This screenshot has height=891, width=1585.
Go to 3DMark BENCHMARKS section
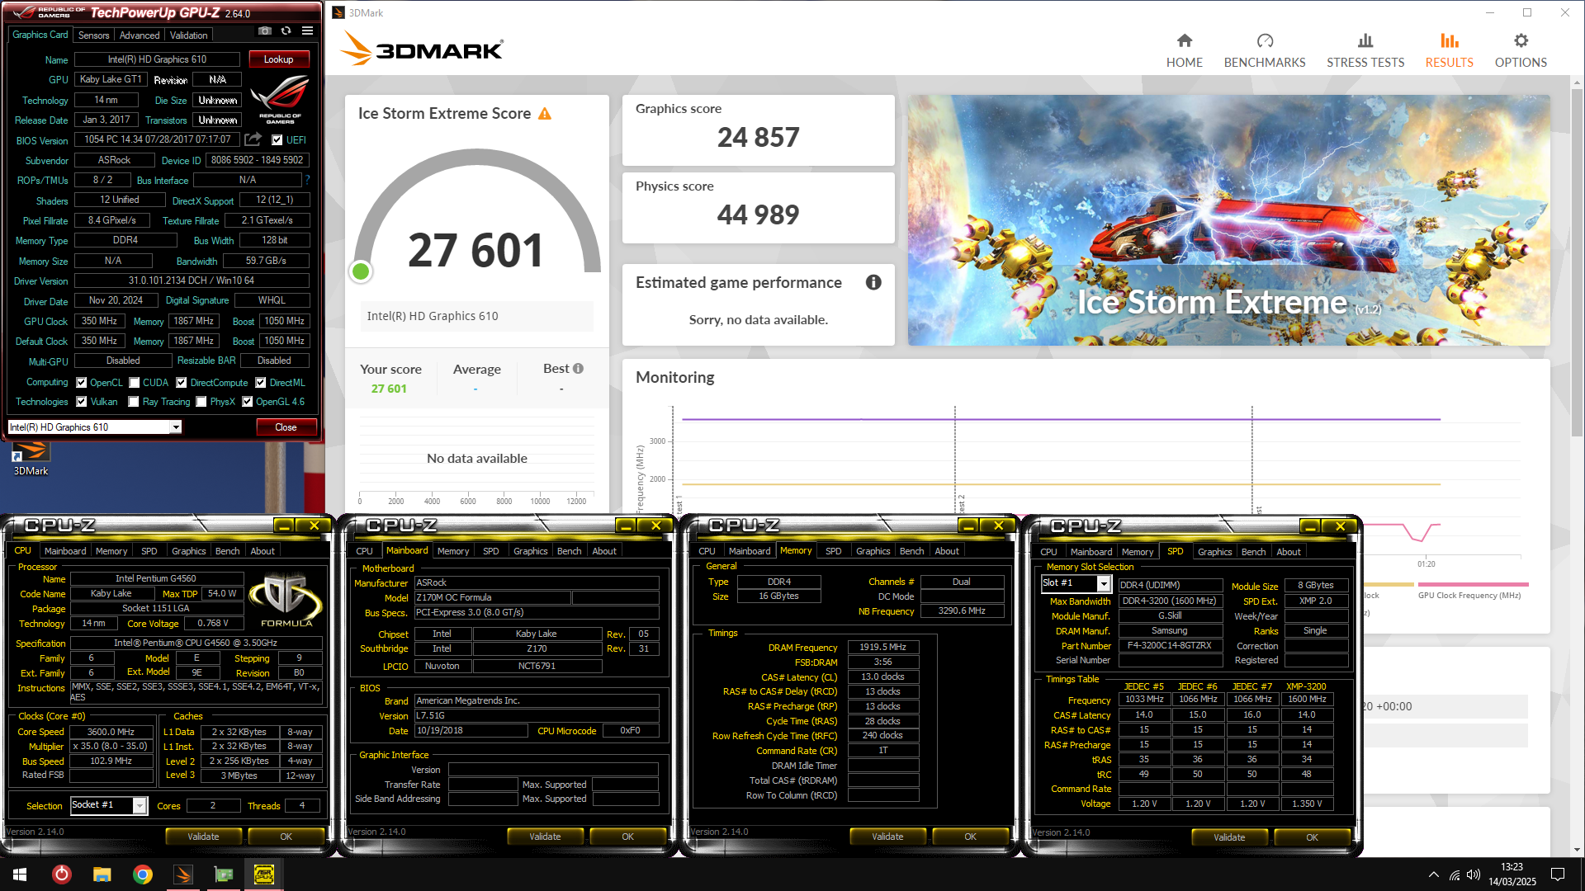[1264, 50]
